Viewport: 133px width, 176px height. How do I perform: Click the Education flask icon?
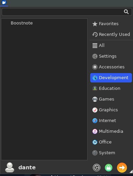pos(95,89)
